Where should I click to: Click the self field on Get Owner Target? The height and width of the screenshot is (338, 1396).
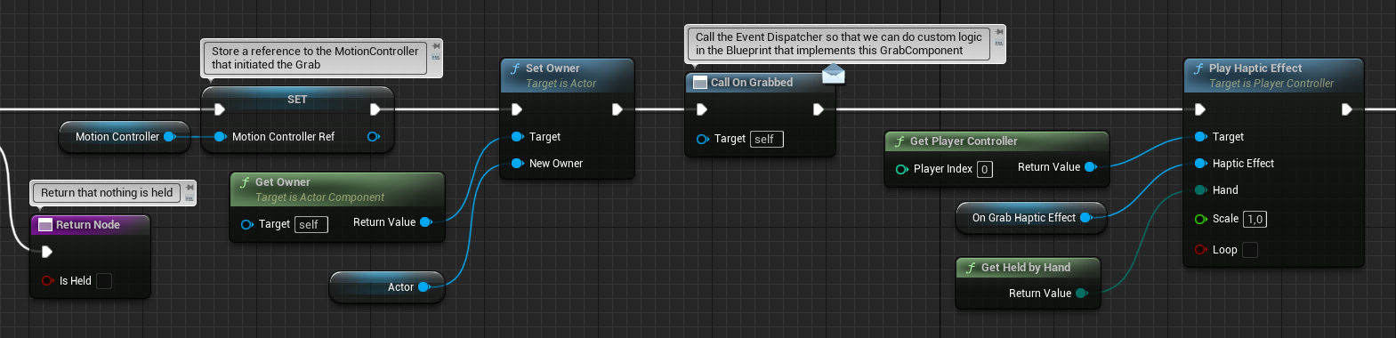pyautogui.click(x=311, y=224)
